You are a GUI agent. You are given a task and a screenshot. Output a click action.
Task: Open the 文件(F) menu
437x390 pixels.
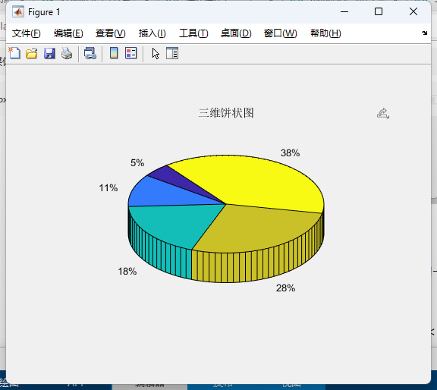[27, 33]
